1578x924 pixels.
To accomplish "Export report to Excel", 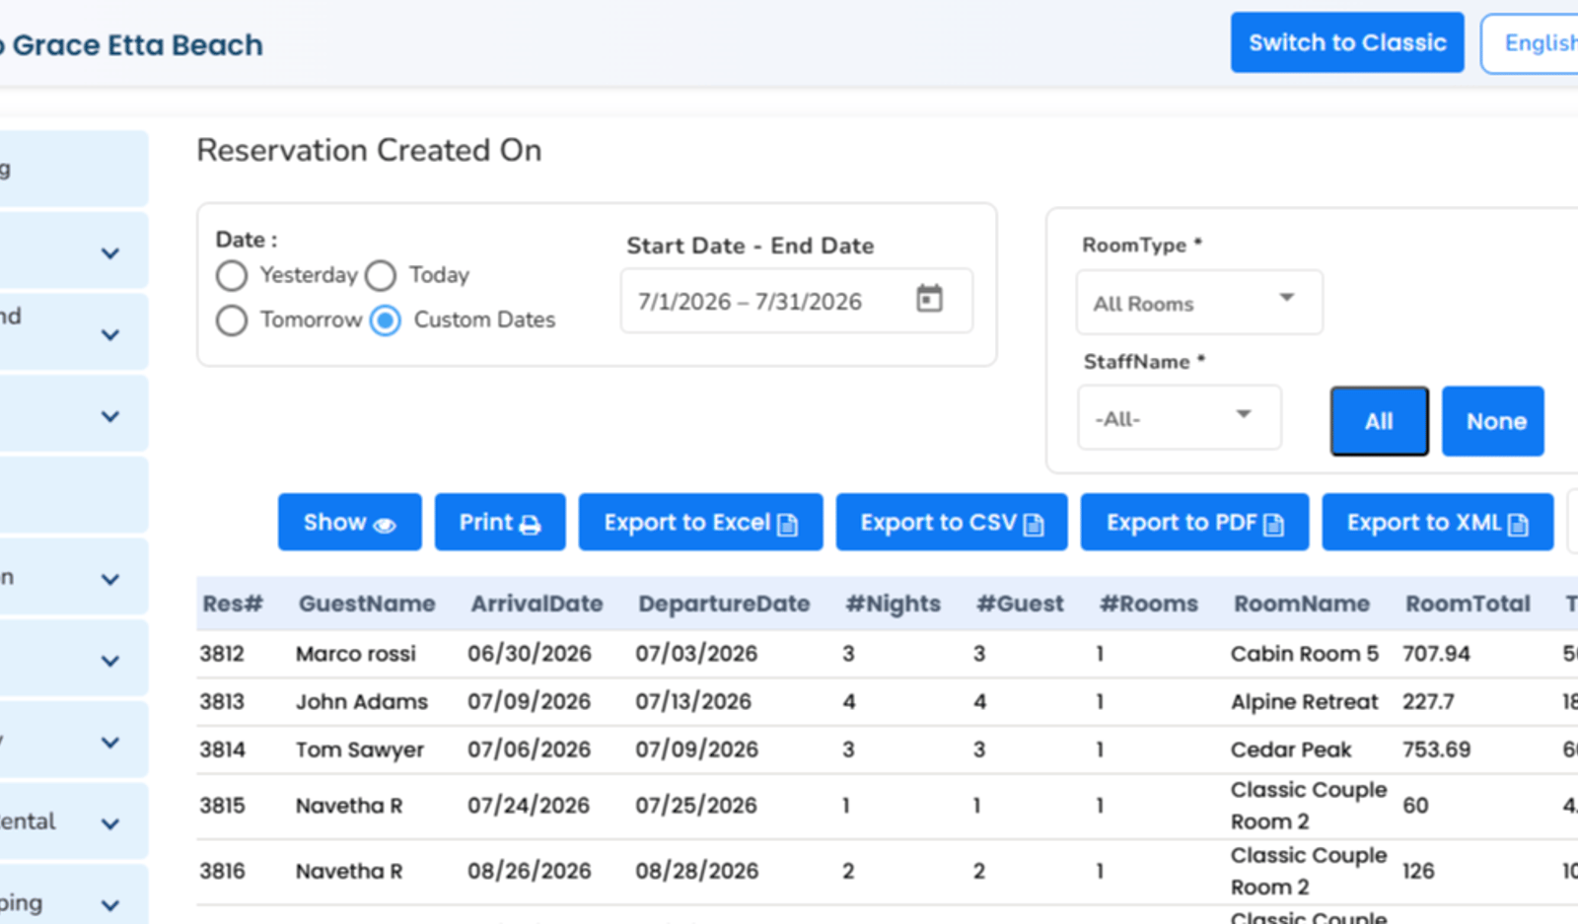I will (700, 523).
